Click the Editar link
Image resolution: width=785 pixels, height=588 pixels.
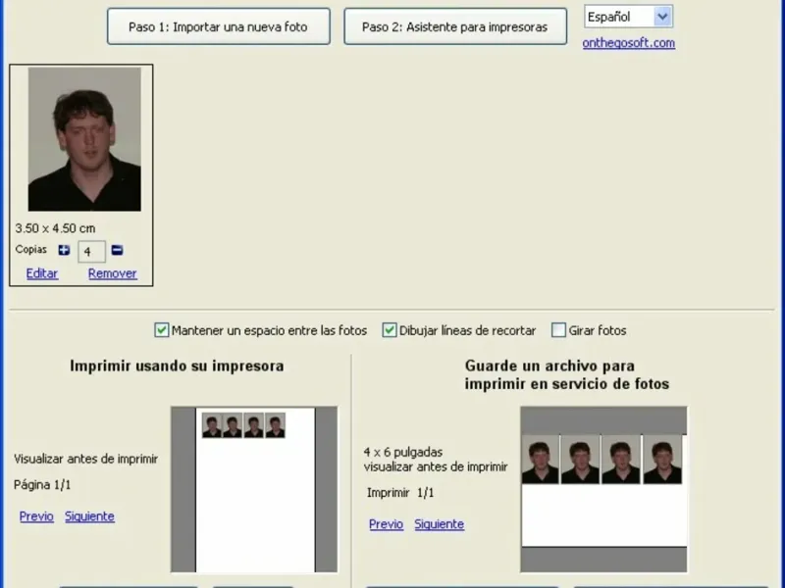point(42,273)
